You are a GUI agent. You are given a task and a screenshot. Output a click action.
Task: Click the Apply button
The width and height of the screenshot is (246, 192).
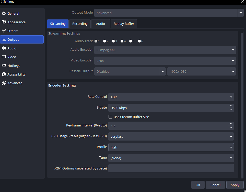tap(235, 185)
